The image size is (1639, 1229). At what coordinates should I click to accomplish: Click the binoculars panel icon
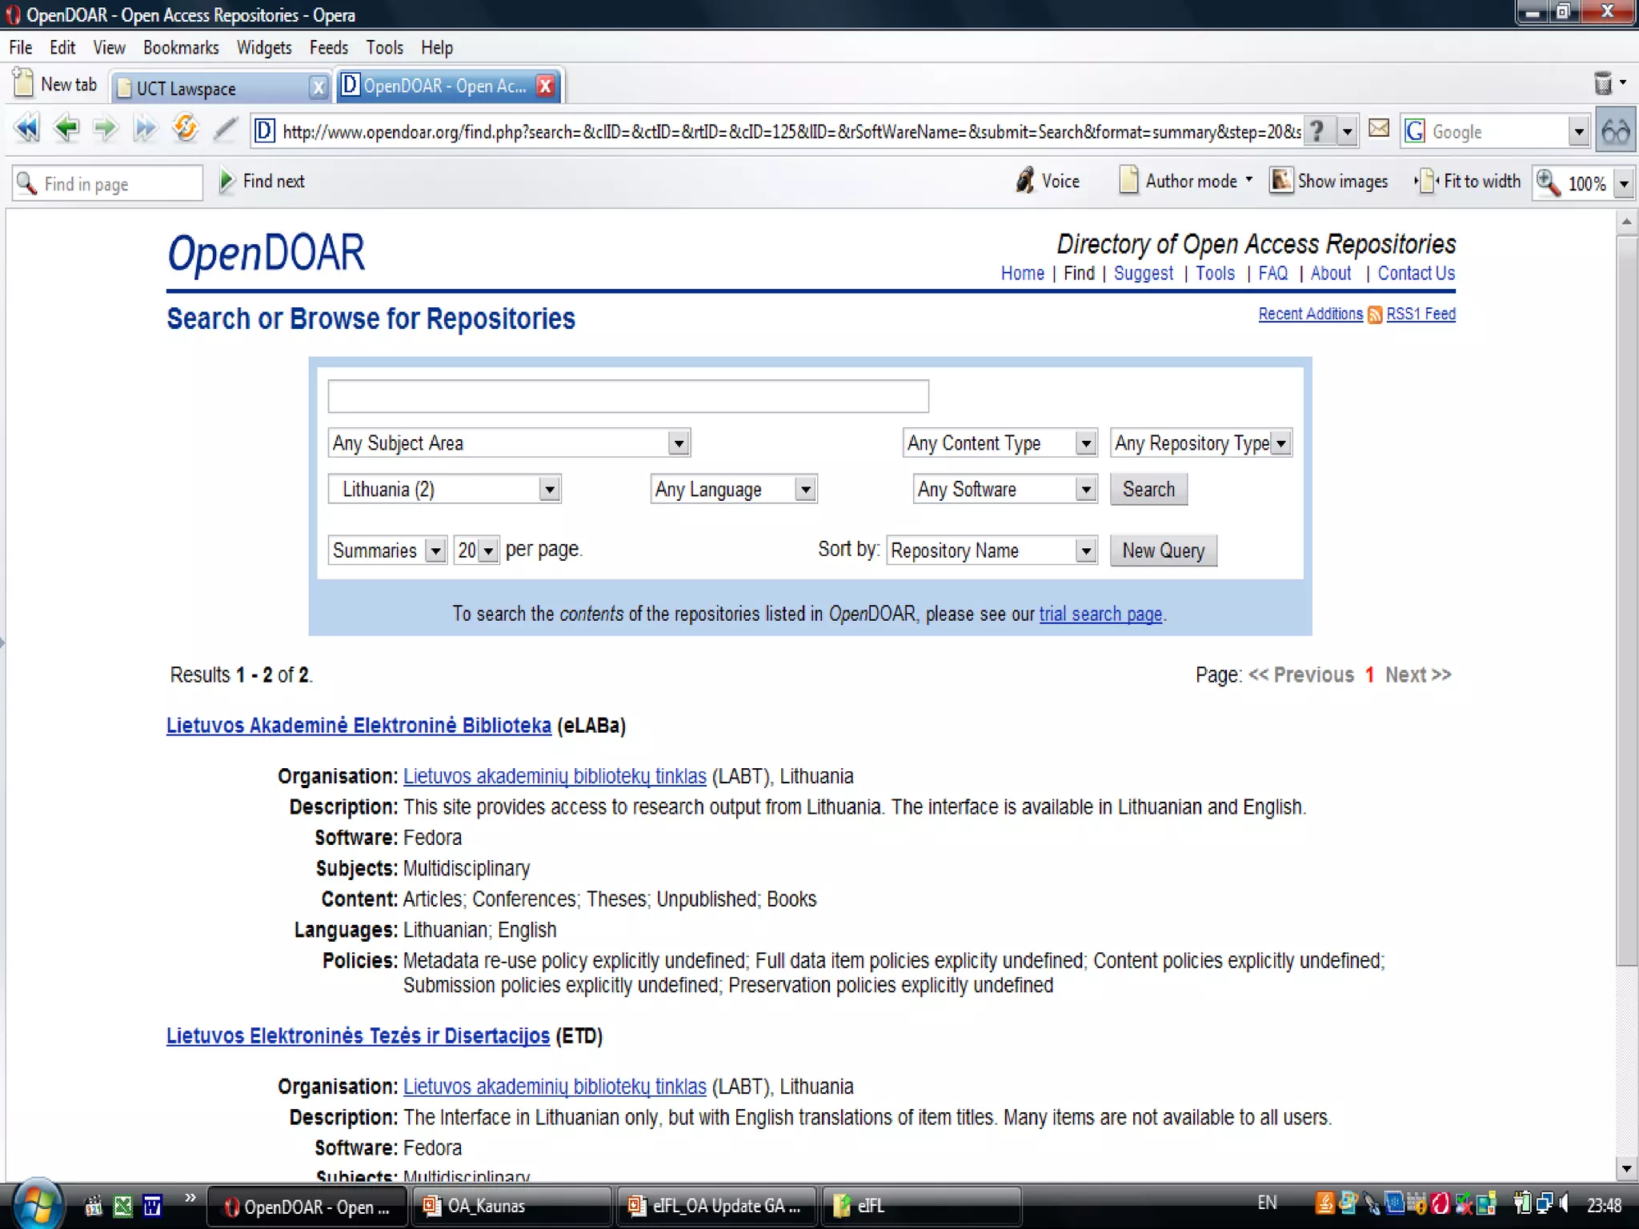pos(1615,131)
